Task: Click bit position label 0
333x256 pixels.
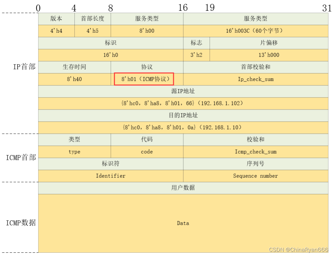Action: pyautogui.click(x=38, y=8)
